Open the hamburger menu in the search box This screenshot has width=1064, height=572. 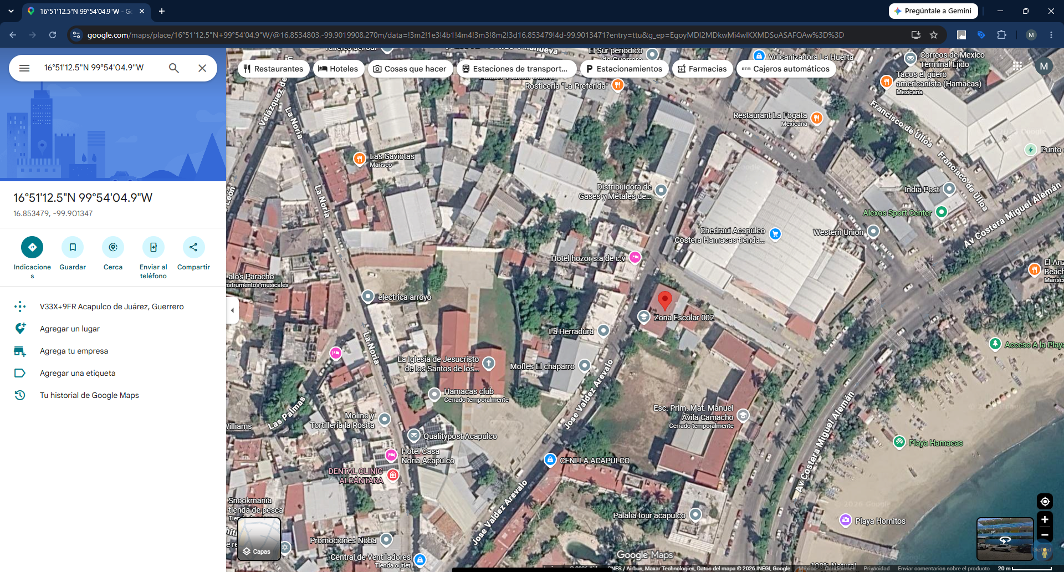pos(24,68)
